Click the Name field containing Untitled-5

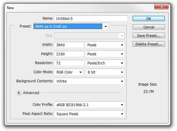(x=91, y=18)
